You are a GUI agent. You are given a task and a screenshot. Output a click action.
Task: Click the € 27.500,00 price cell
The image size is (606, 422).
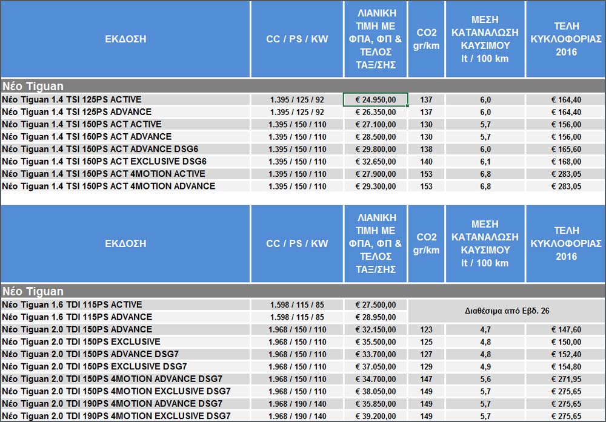375,305
